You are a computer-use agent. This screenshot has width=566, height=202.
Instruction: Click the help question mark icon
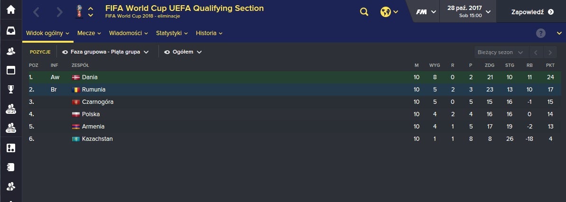(x=540, y=33)
